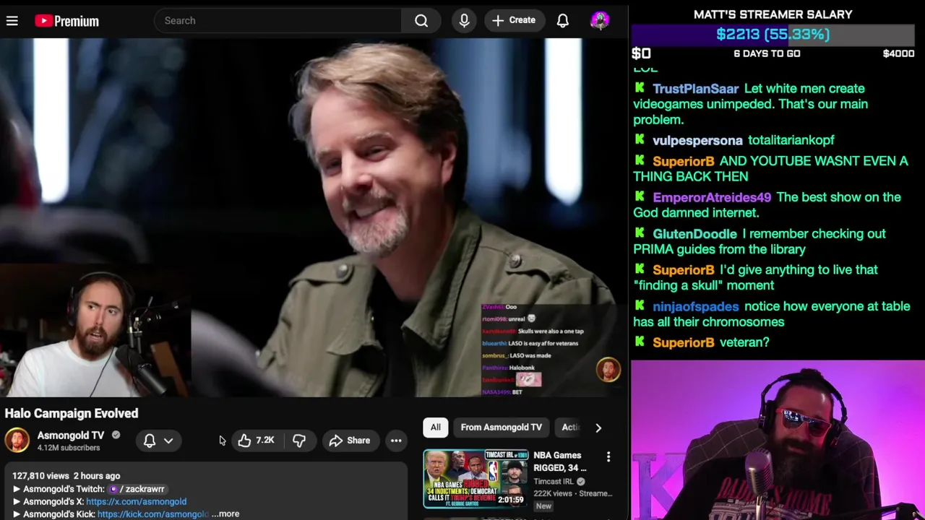
Task: Open the notifications bell in the header
Action: (x=562, y=21)
